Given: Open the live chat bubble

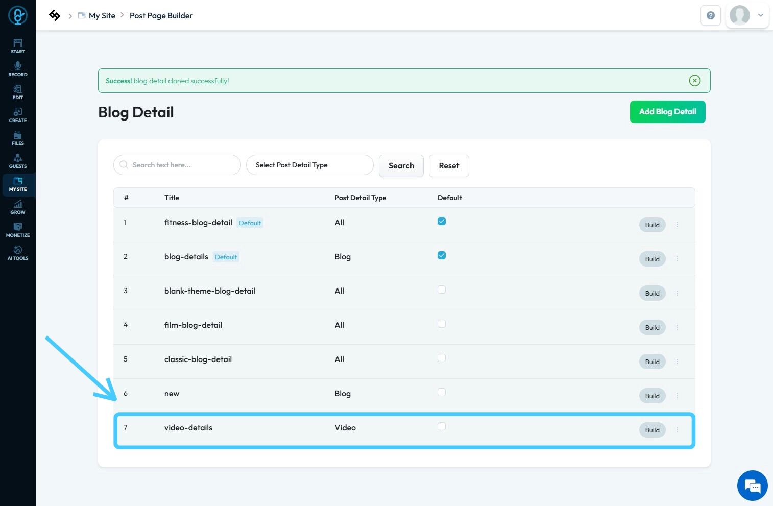Looking at the screenshot, I should (752, 486).
